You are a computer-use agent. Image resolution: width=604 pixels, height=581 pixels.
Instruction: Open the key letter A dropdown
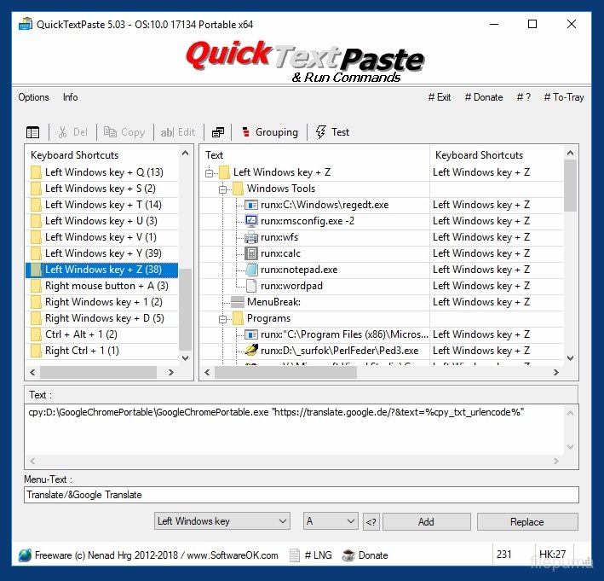[x=330, y=521]
